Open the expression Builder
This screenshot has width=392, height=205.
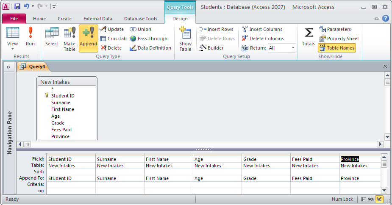click(x=211, y=48)
